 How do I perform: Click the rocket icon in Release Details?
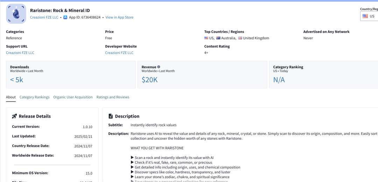(x=14, y=116)
